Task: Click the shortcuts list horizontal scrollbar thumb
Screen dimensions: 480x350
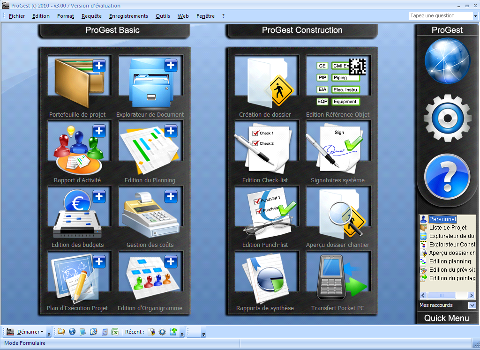Action: tap(442, 295)
